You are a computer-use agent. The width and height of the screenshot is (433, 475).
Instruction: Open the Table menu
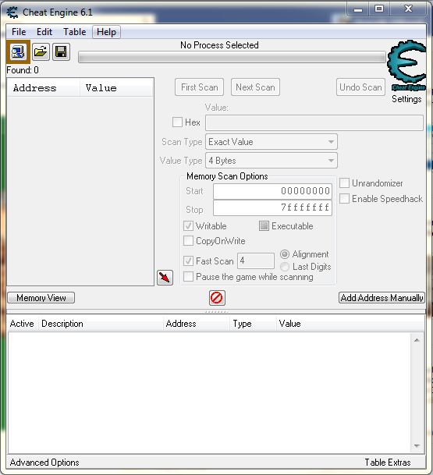pyautogui.click(x=75, y=32)
